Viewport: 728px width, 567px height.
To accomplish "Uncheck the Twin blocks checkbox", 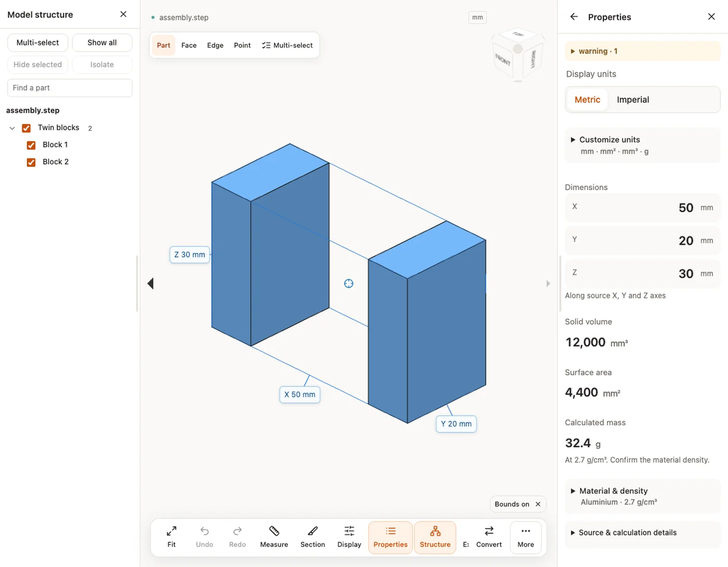I will (26, 128).
